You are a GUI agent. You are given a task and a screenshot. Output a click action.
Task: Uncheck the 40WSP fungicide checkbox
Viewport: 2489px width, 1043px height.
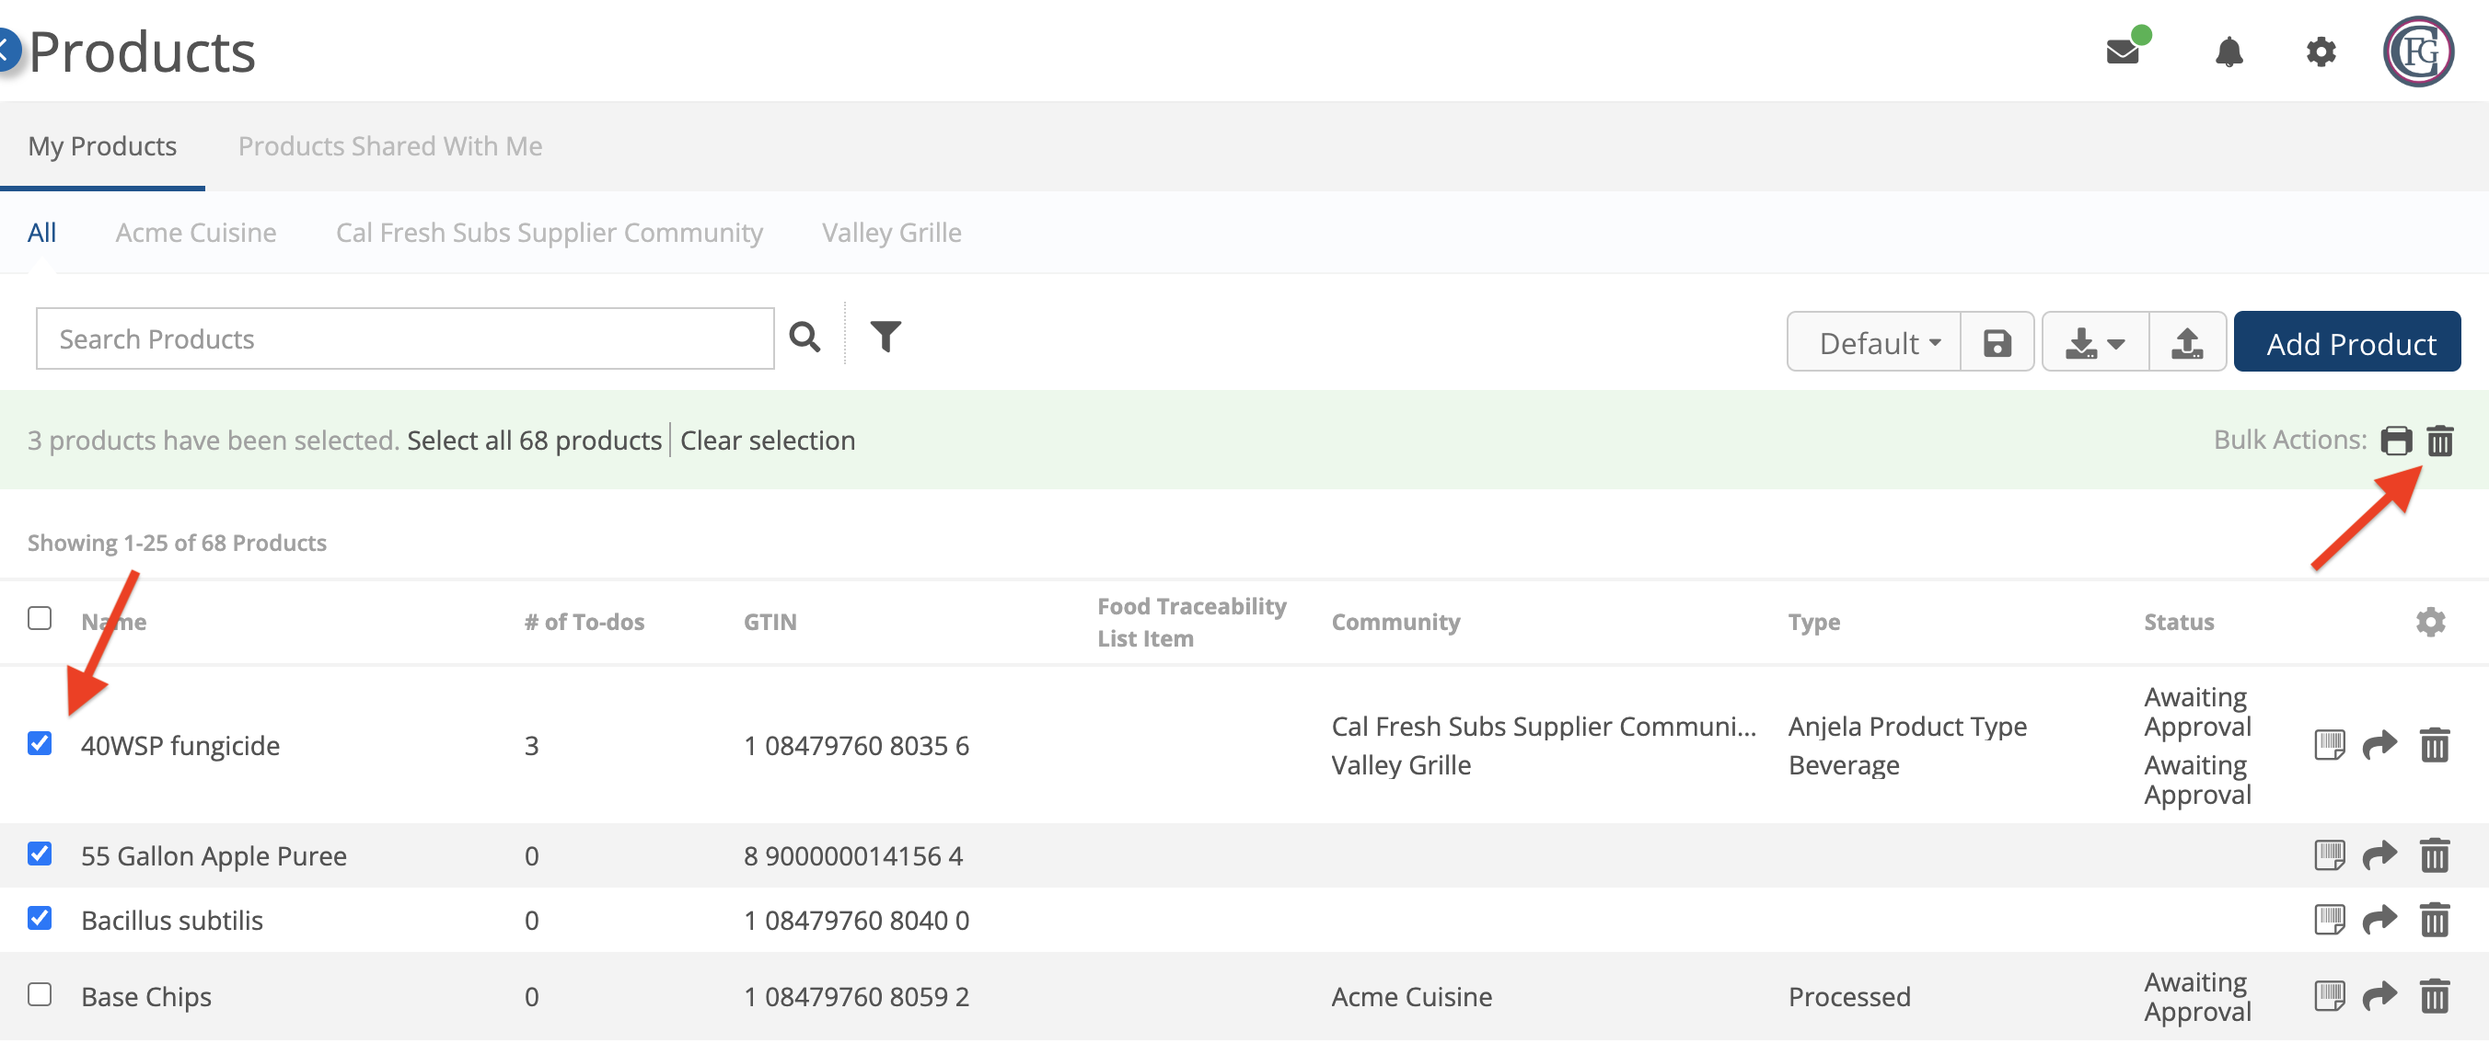pos(40,742)
